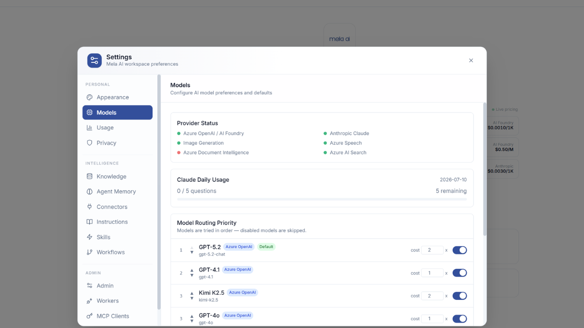584x328 pixels.
Task: Click the Claude Daily Usage progress bar
Action: 322,200
